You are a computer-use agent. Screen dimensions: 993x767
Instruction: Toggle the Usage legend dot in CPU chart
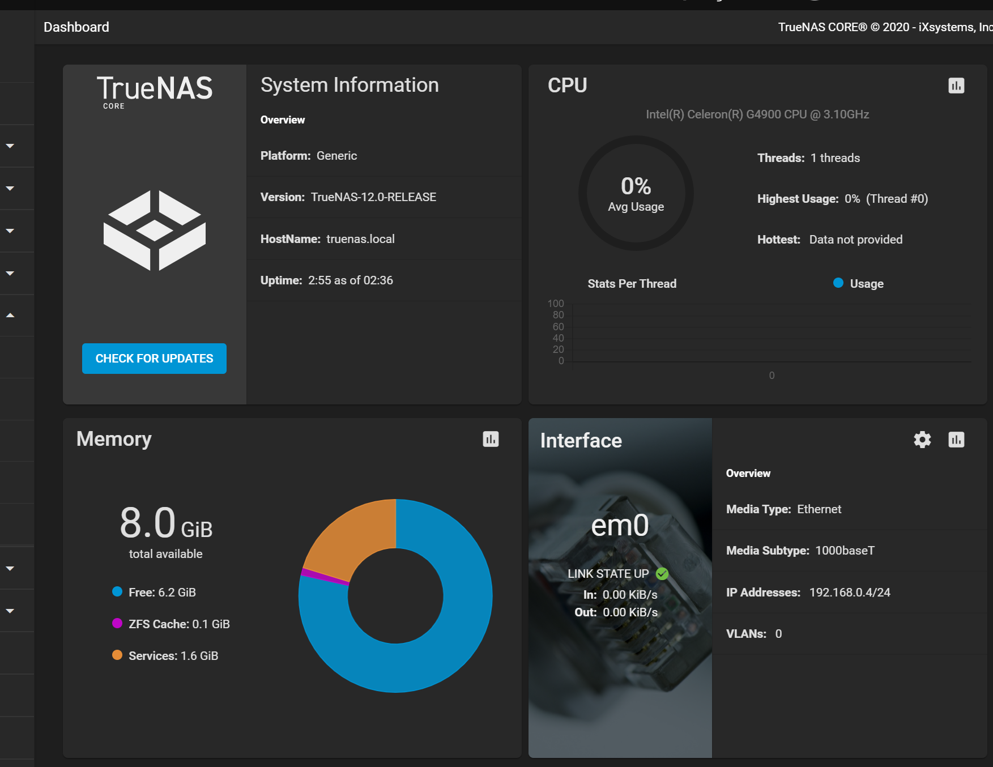[838, 283]
